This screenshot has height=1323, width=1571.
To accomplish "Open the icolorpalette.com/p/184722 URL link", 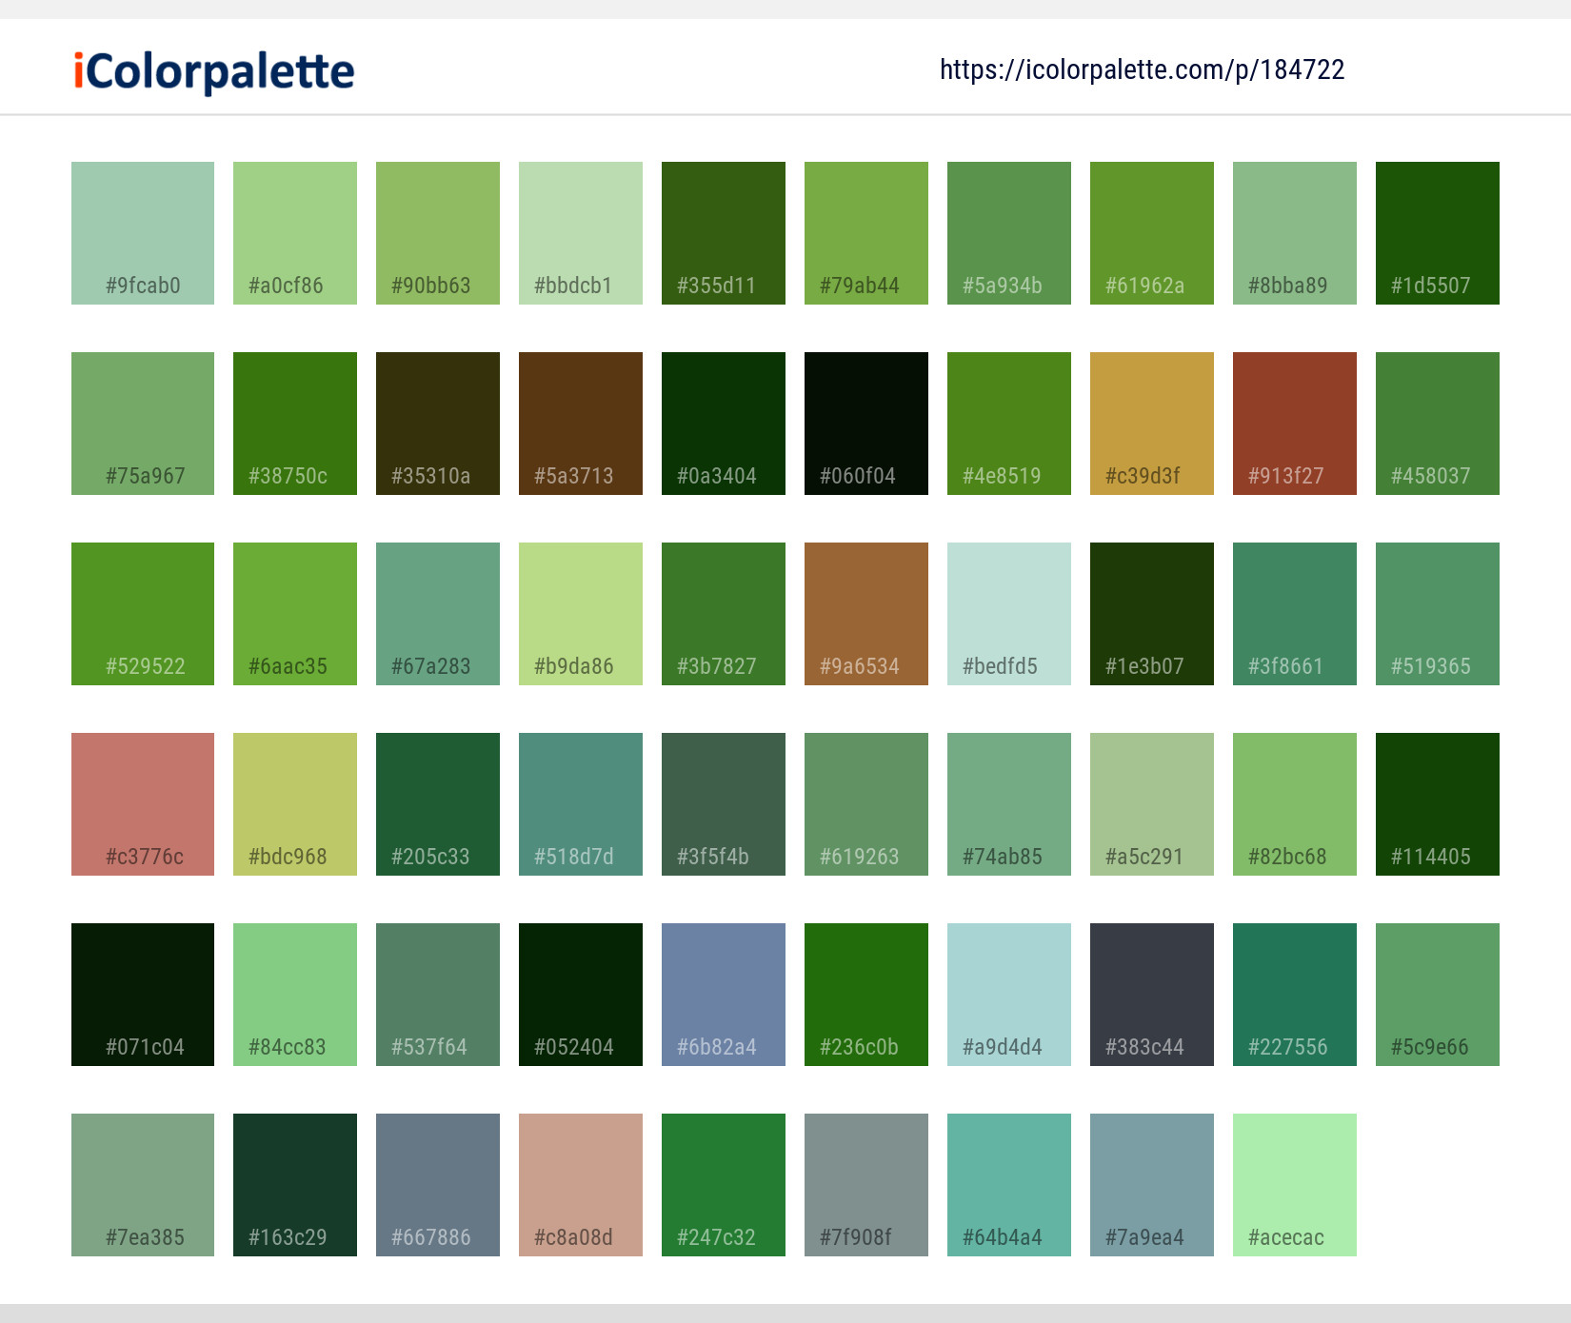I will (x=1142, y=69).
